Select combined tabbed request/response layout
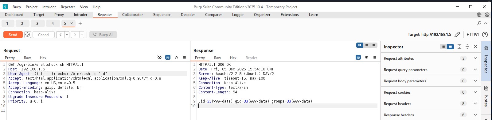 pyautogui.click(x=374, y=45)
